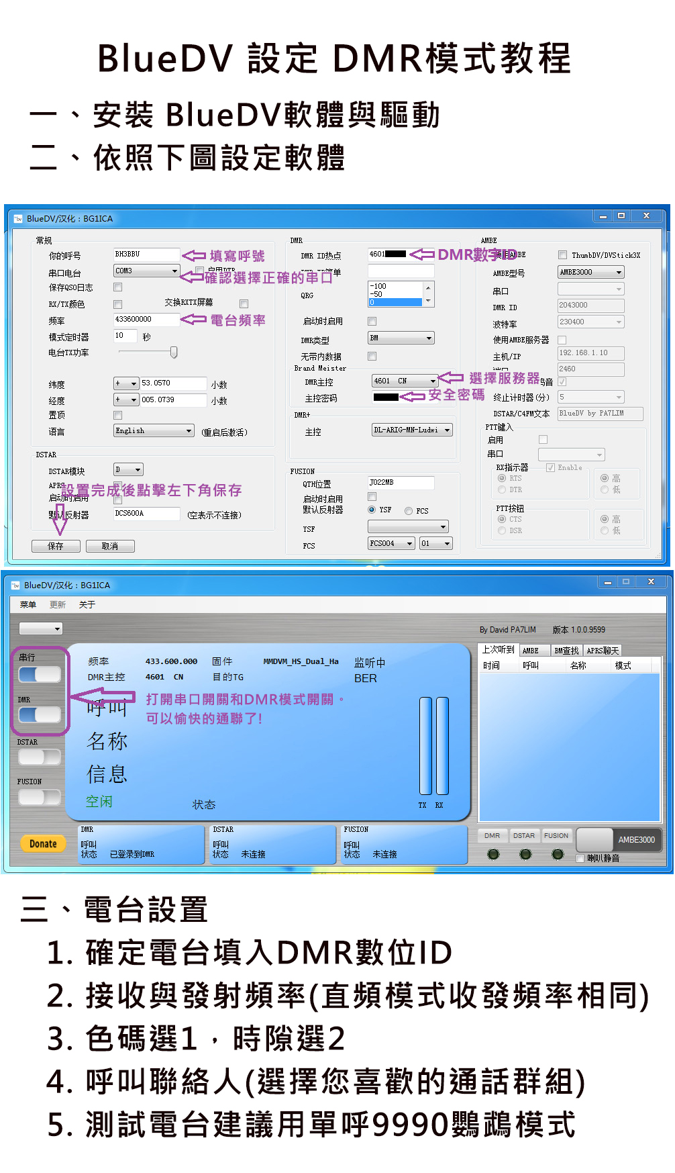
Task: Click the green LED indicator under the FUSION button
Action: pos(558,854)
